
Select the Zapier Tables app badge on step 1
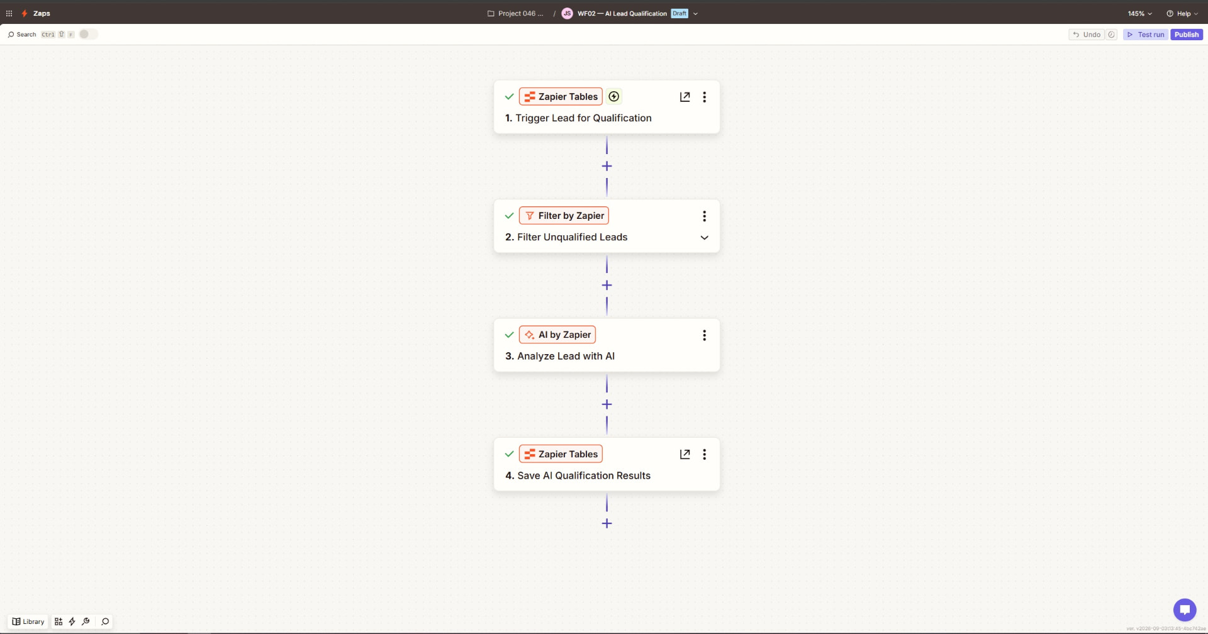point(561,96)
